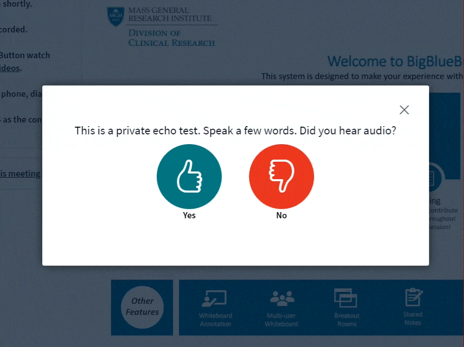
Task: Click the Mass General Research Institute title
Action: pos(170,14)
